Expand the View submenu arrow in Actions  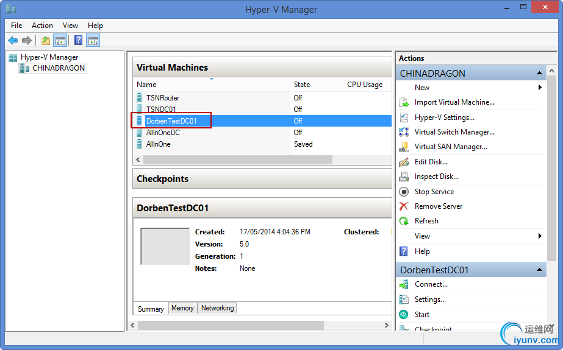click(x=540, y=236)
